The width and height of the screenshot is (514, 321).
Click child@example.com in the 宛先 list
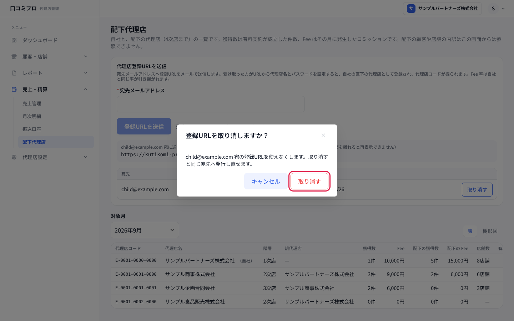point(145,189)
